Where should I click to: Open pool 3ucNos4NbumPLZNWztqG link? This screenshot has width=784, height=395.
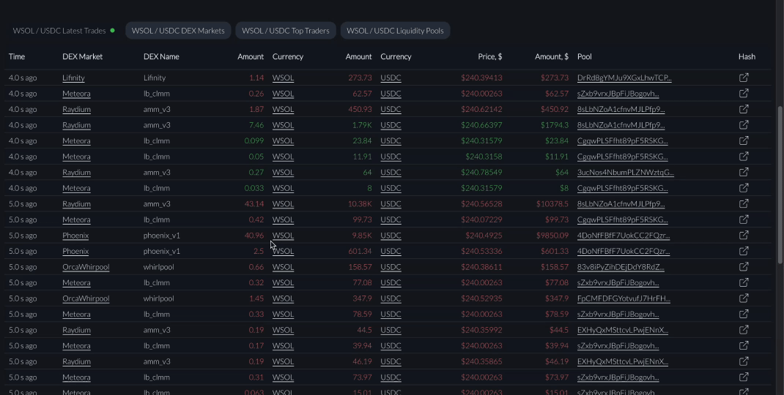pyautogui.click(x=625, y=173)
